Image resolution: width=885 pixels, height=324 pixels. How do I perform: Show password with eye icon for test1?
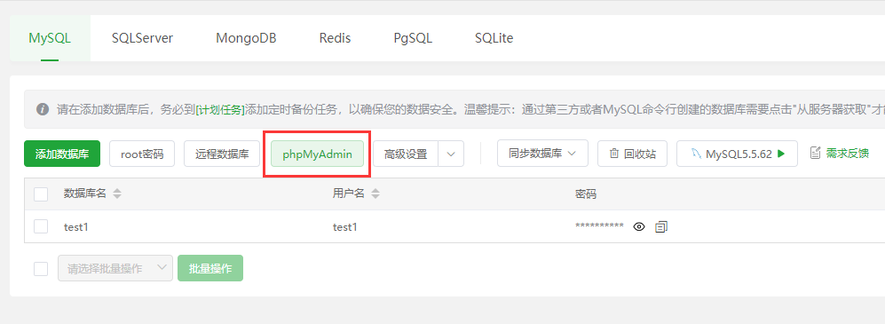coord(639,227)
